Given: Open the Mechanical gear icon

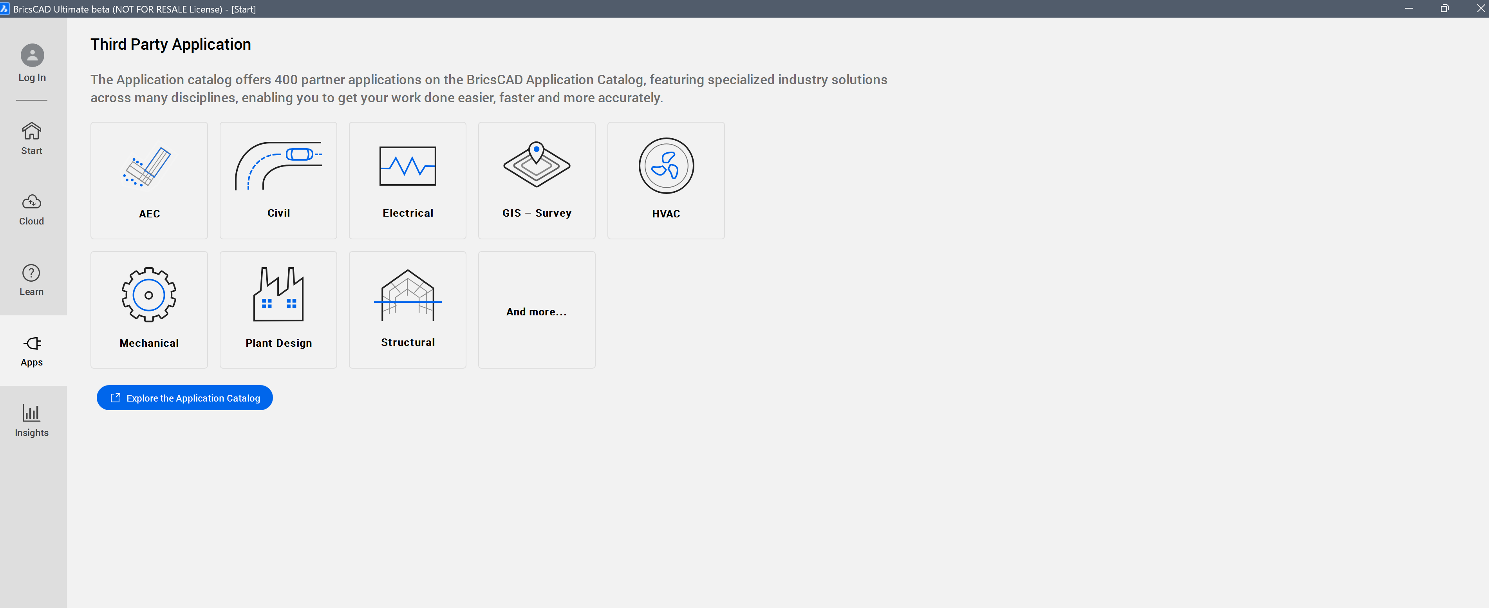Looking at the screenshot, I should click(x=149, y=295).
